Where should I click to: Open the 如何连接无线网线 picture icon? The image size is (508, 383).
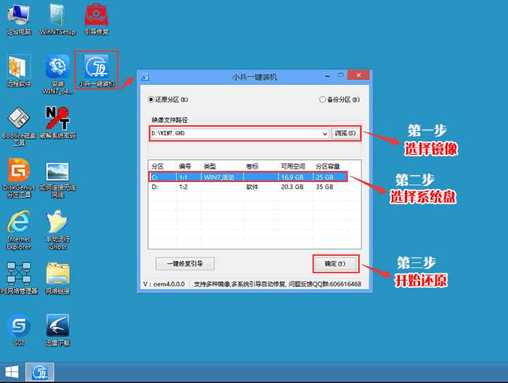tap(57, 180)
